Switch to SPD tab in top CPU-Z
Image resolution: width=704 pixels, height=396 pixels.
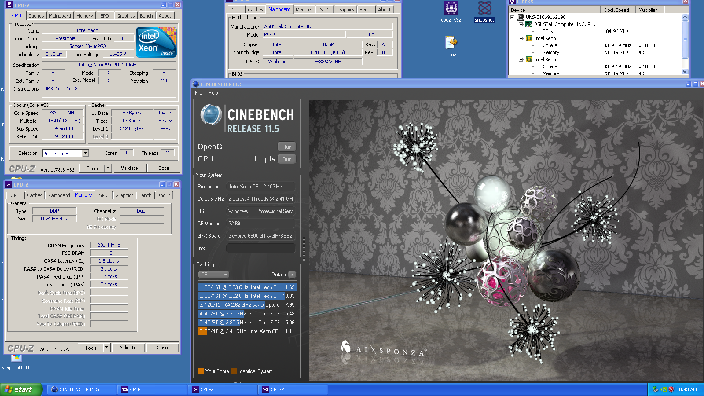click(x=105, y=16)
